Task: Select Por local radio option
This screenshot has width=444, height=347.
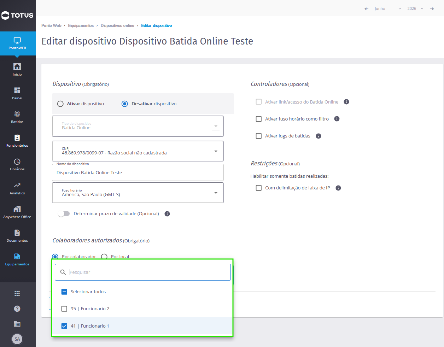Action: pos(104,257)
